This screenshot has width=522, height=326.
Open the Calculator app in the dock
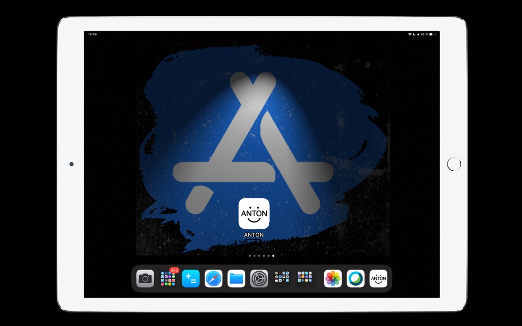pyautogui.click(x=191, y=279)
